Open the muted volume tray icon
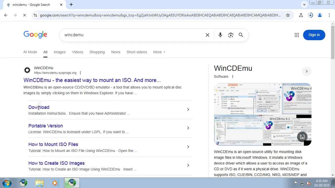 [309, 183]
